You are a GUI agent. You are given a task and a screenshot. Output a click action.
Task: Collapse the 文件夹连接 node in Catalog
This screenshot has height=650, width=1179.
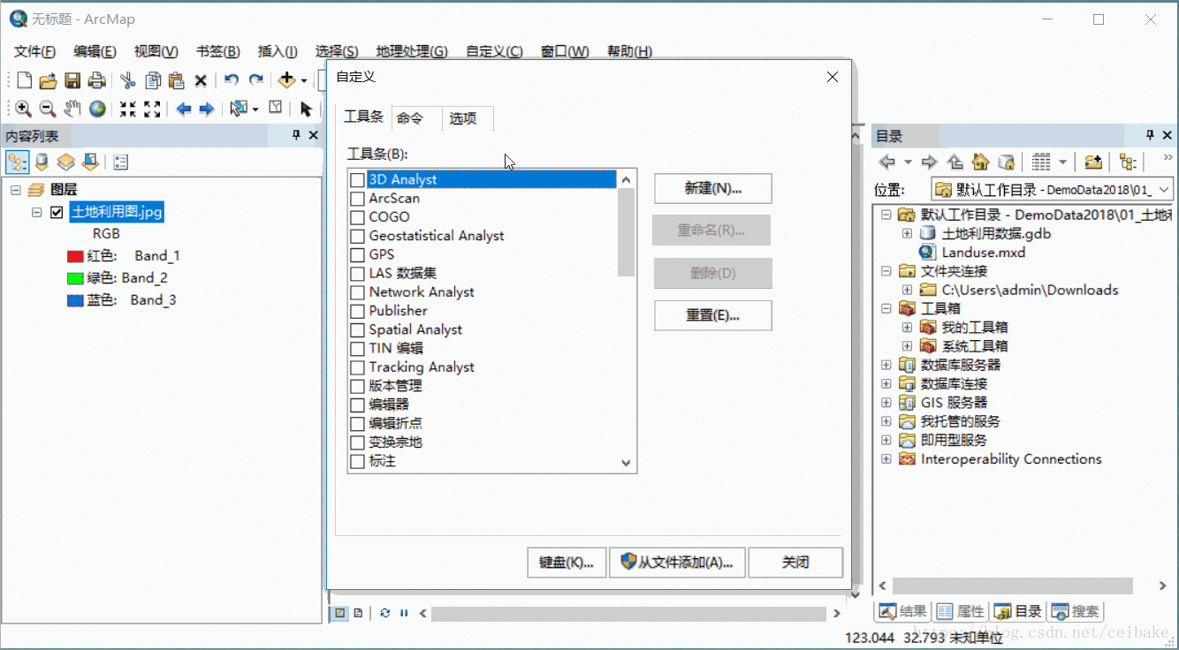pos(886,271)
